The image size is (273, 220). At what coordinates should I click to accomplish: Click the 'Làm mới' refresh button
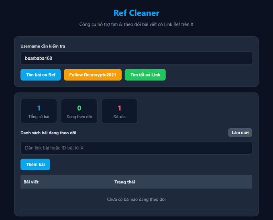pyautogui.click(x=240, y=133)
